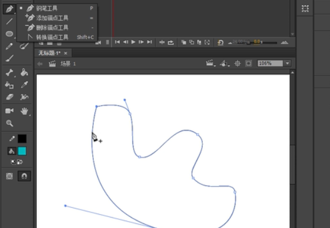330x228 pixels.
Task: Reset colors to black and white
Action: point(13,162)
